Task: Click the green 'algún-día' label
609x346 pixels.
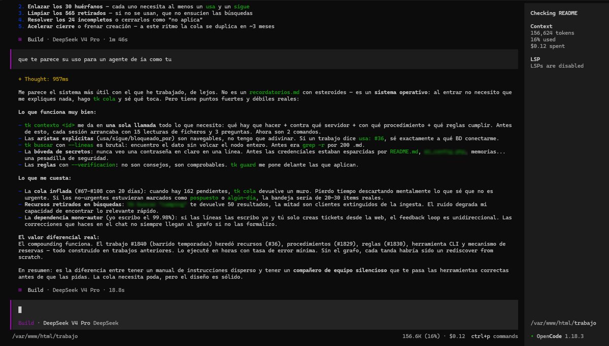Action: [241, 198]
